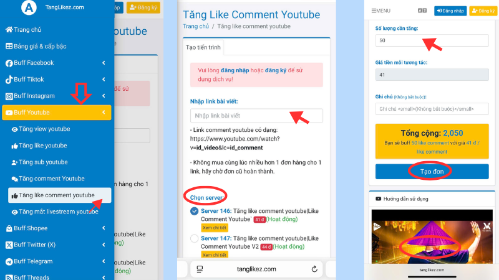The image size is (499, 280).
Task: Click the Facebook icon beside Buff Facebook
Action: coord(9,63)
